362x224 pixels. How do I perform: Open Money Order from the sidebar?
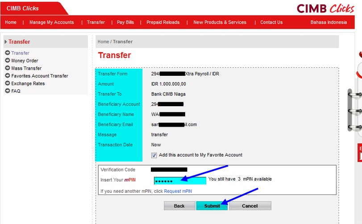25,61
